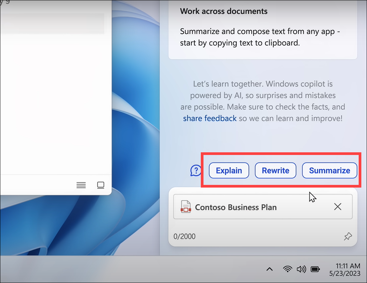Click the screen layout icon in window footer
Image resolution: width=367 pixels, height=283 pixels.
[x=101, y=185]
